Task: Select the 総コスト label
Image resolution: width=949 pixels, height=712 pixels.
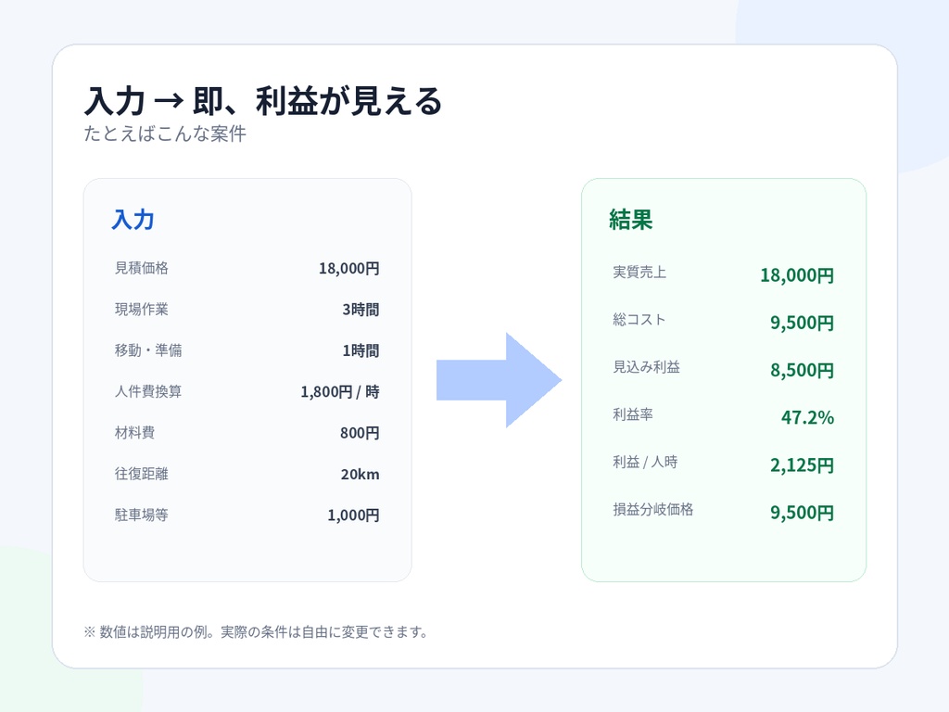Action: tap(639, 319)
